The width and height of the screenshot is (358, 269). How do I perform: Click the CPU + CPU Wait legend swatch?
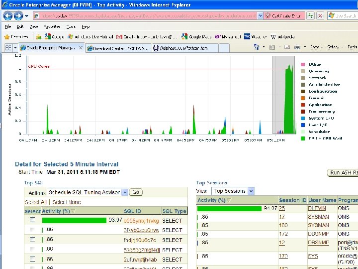(x=303, y=138)
